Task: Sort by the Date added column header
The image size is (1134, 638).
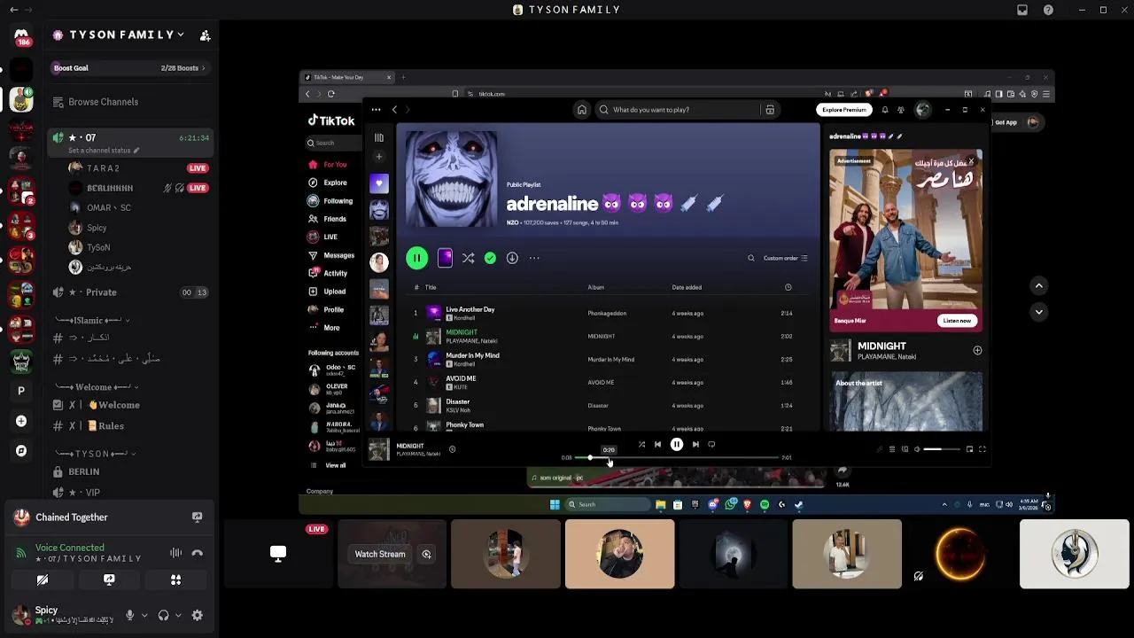Action: point(687,287)
